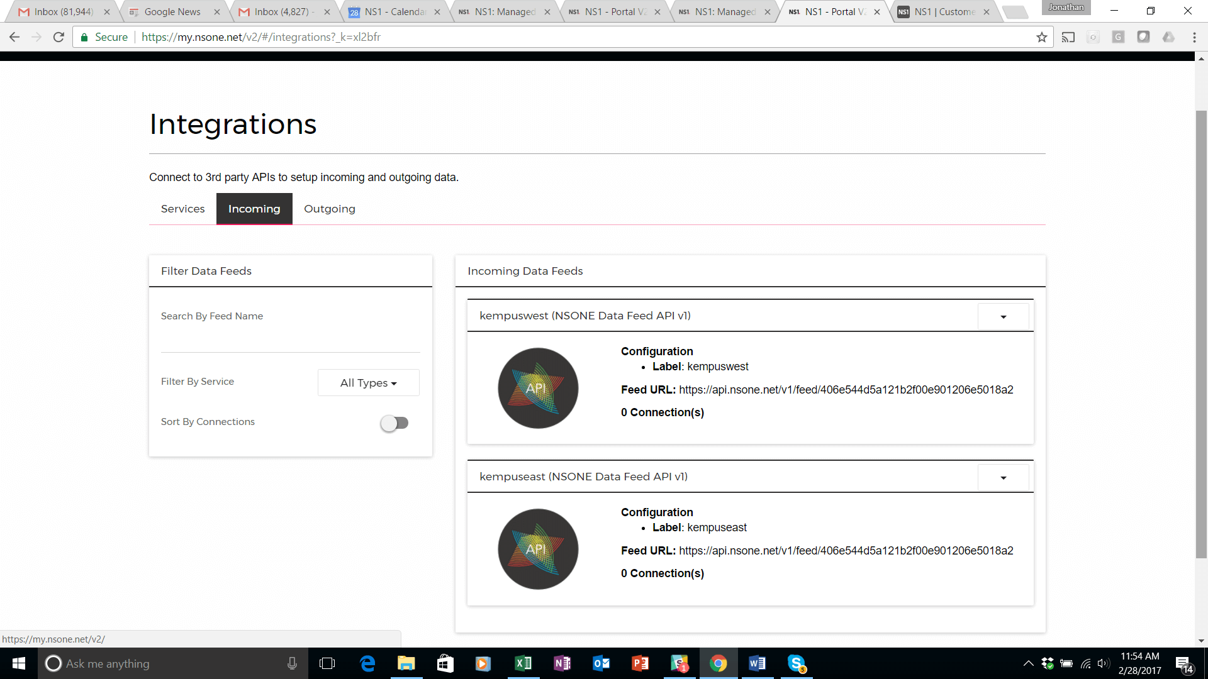
Task: Open Chrome's three-dot menu icon
Action: [1194, 37]
